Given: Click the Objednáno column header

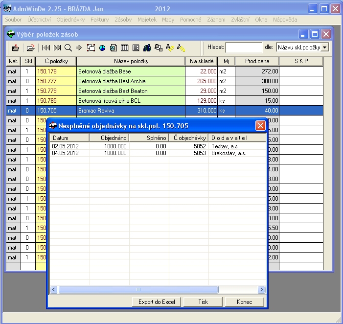Looking at the screenshot, I should (109, 138).
